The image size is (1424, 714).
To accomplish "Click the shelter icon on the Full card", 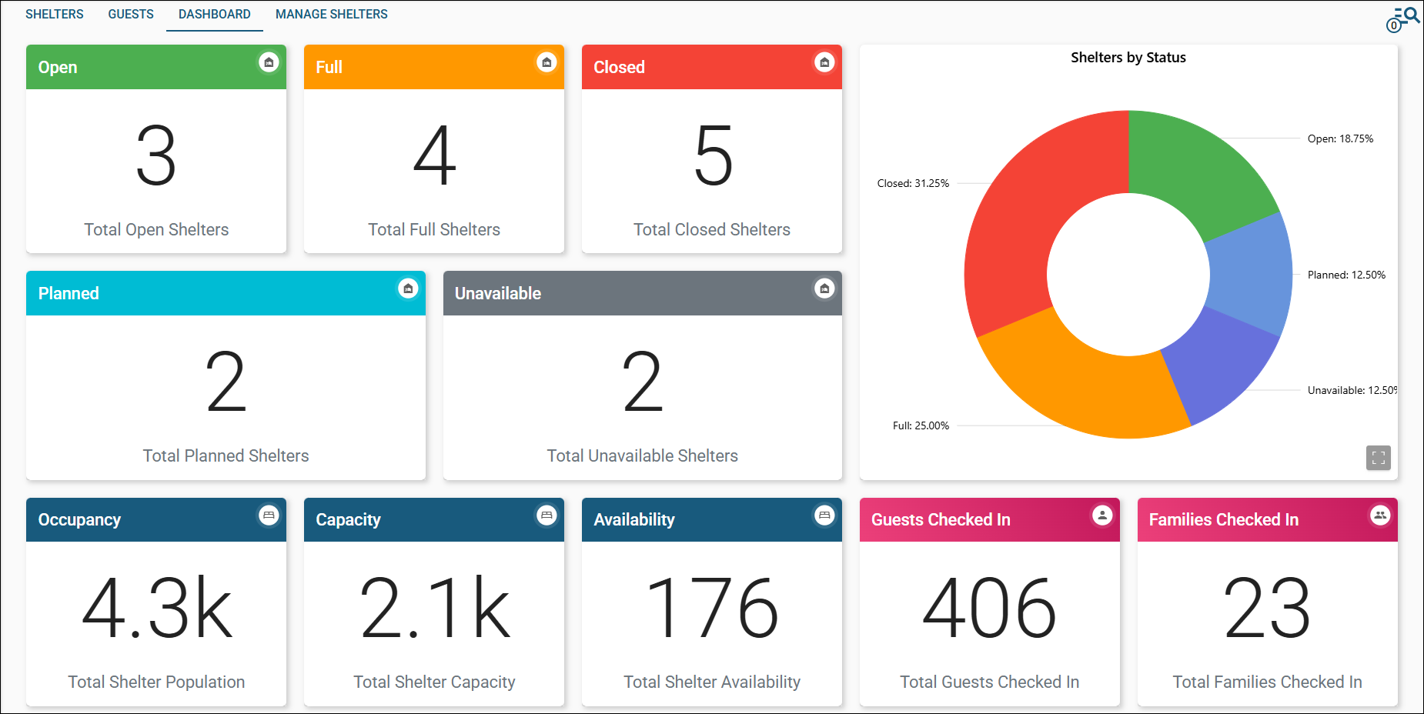I will (x=547, y=64).
